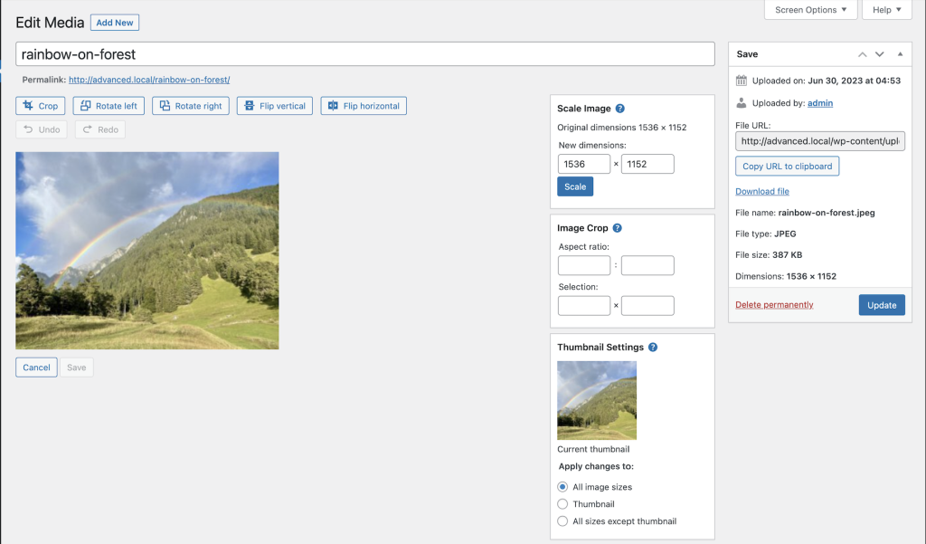Screen dimensions: 926x544
Task: Choose Thumbnail under Apply changes to
Action: [562, 504]
